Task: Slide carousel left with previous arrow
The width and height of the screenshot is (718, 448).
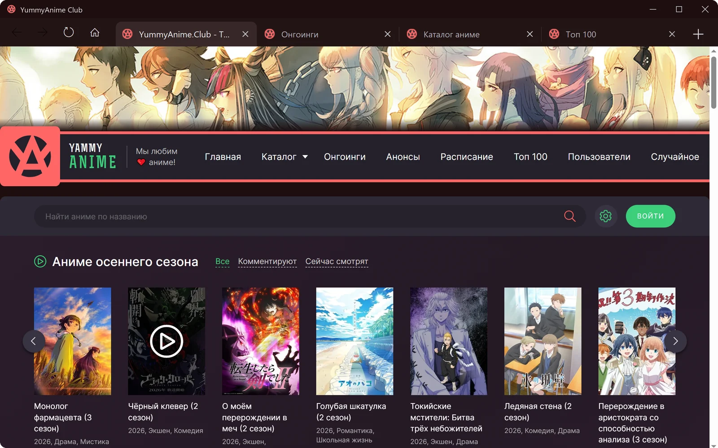Action: (x=34, y=341)
